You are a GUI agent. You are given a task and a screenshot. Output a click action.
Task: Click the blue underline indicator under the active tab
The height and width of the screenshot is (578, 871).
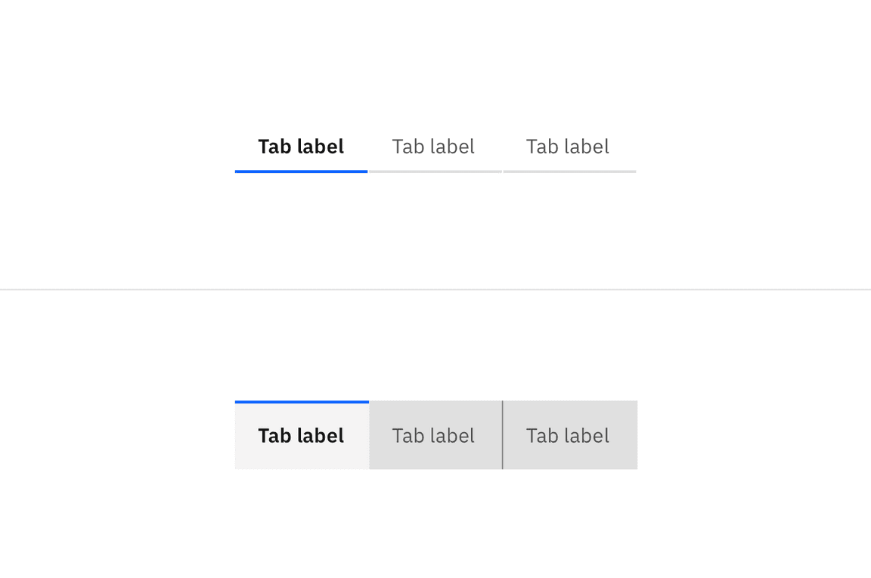(301, 172)
